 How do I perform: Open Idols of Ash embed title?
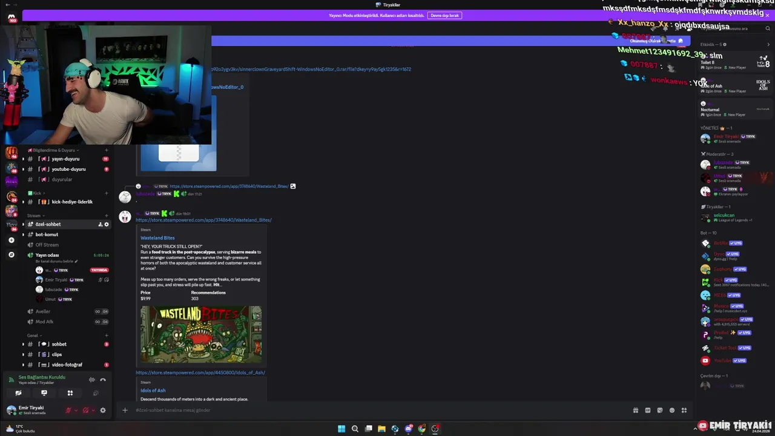click(x=153, y=391)
